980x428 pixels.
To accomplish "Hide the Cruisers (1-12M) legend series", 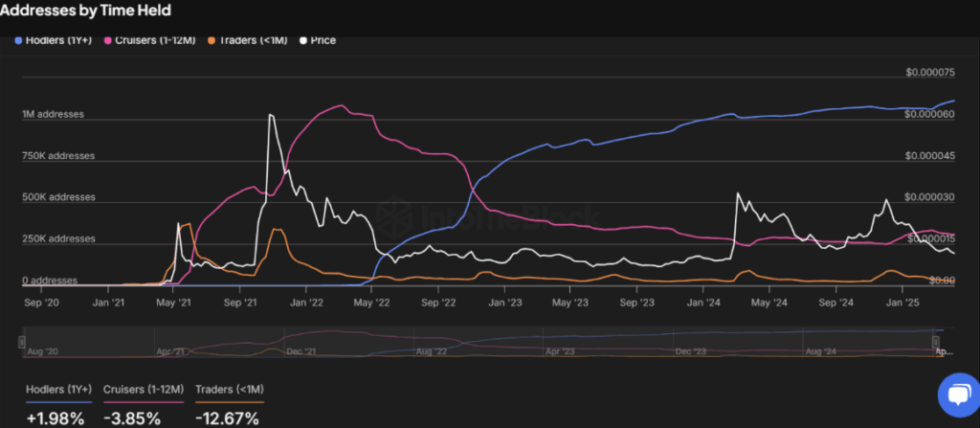I will (158, 40).
